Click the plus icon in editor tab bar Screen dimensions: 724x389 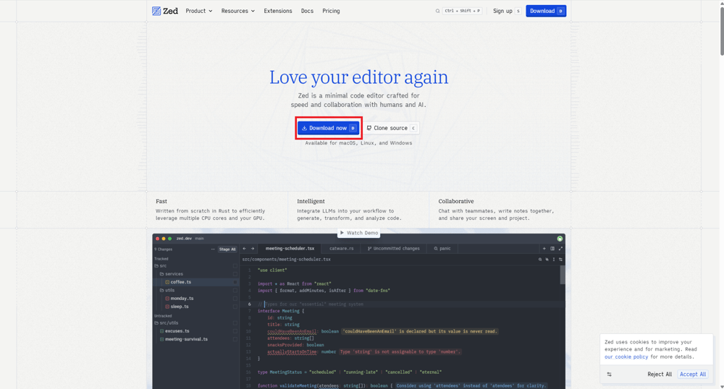544,249
